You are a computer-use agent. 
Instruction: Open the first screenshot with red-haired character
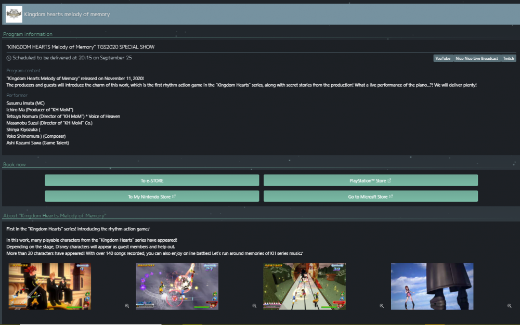click(x=50, y=287)
